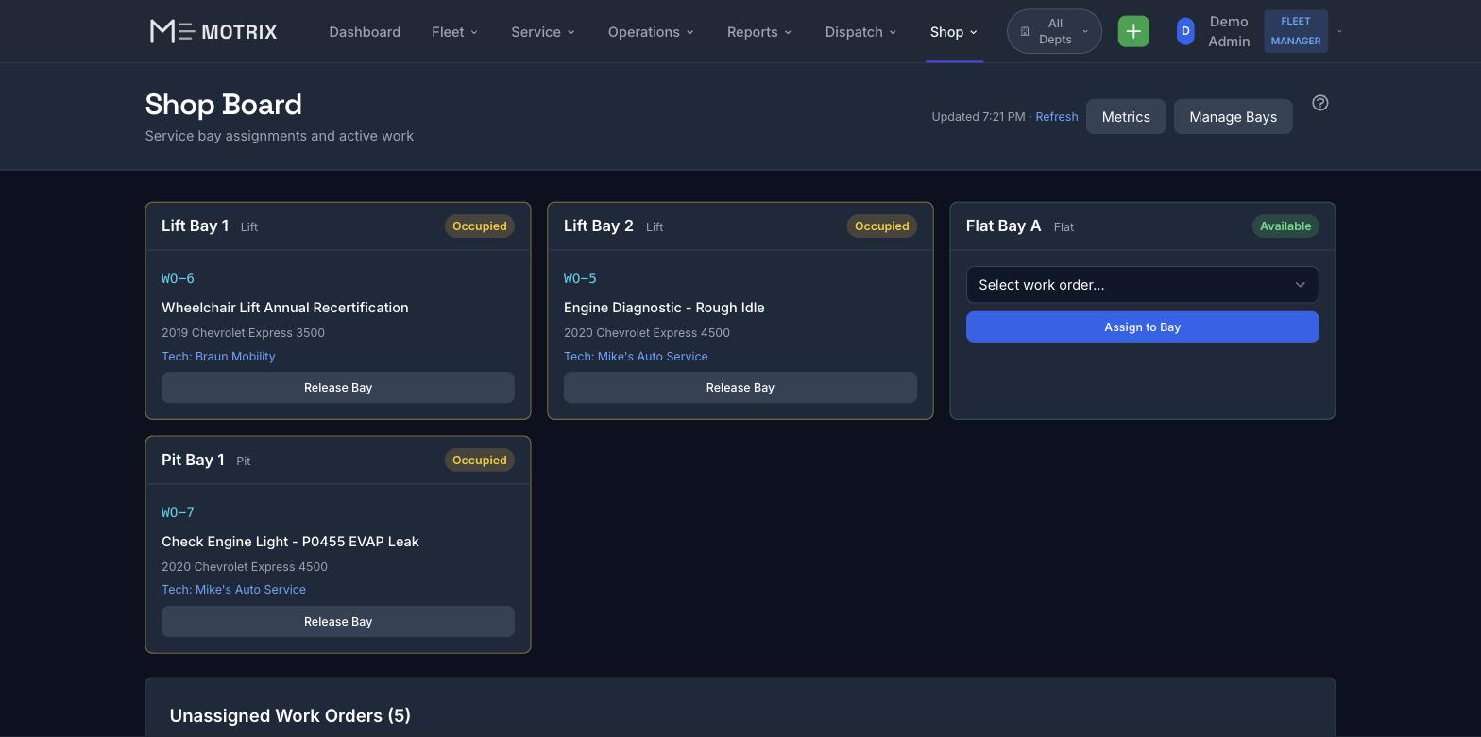Release Lift Bay 2

point(740,387)
